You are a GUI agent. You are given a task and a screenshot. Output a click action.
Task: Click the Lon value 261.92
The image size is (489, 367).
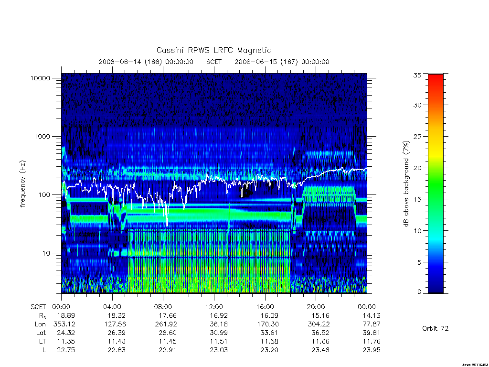click(x=166, y=324)
